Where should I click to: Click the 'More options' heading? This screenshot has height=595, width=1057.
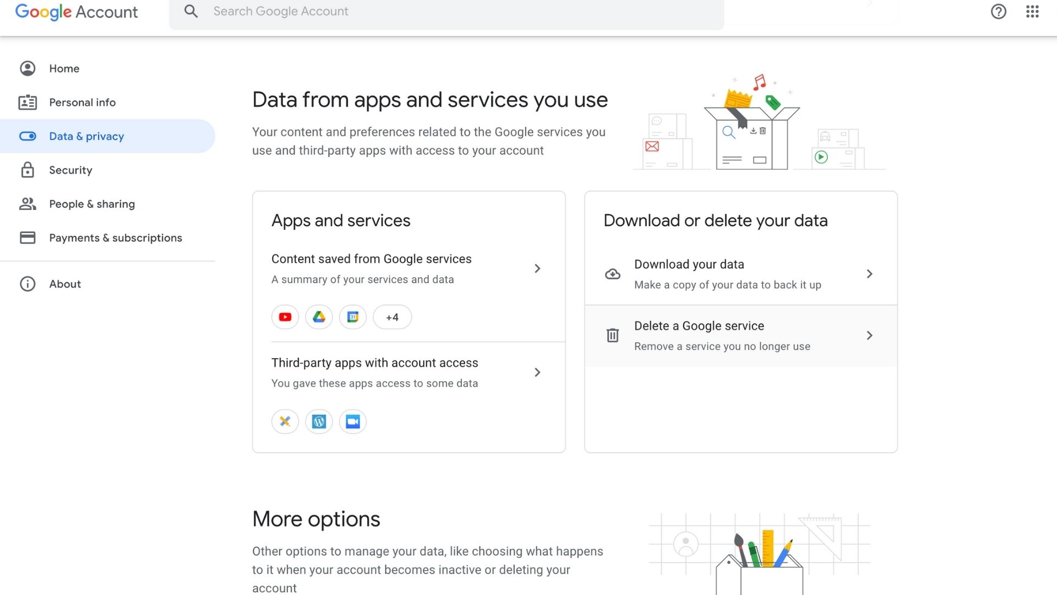click(x=316, y=519)
